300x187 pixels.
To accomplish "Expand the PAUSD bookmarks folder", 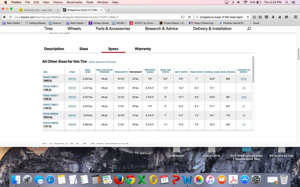I will click(119, 23).
